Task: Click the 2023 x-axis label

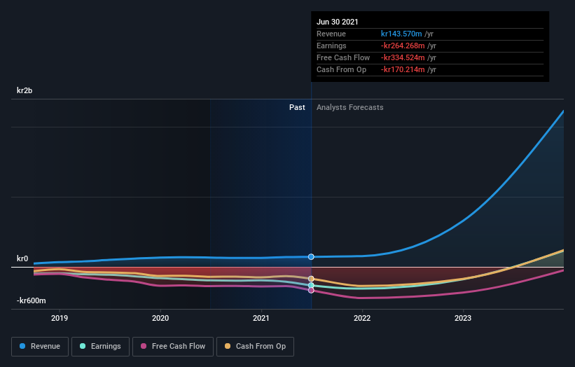Action: 463,318
